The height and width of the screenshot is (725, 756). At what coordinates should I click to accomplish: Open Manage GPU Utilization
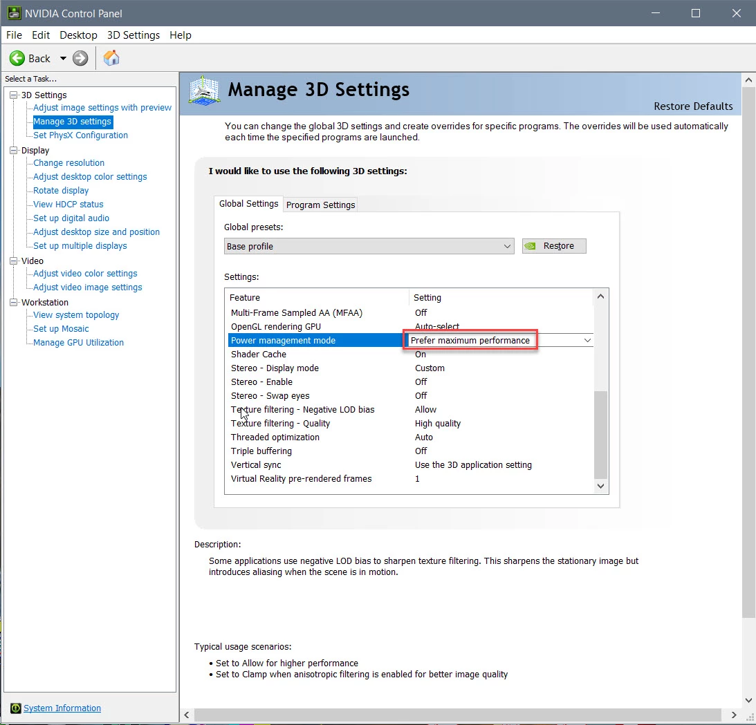78,343
